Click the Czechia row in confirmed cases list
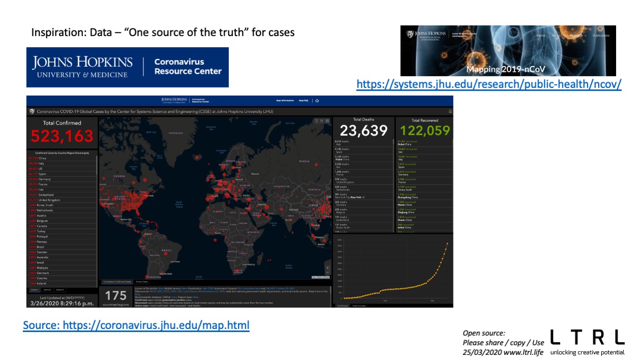 [61, 278]
